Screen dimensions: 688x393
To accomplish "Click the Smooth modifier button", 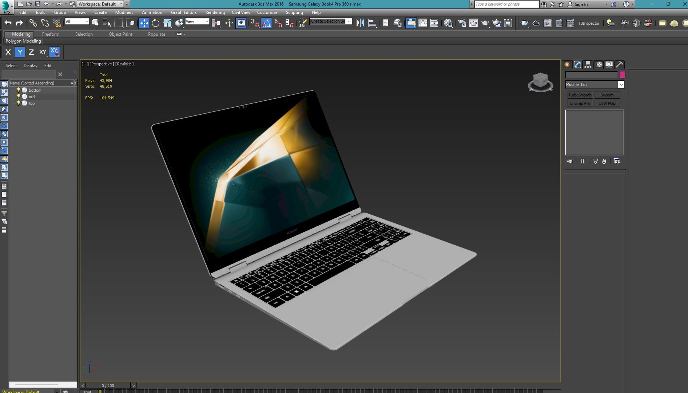I will pos(607,95).
